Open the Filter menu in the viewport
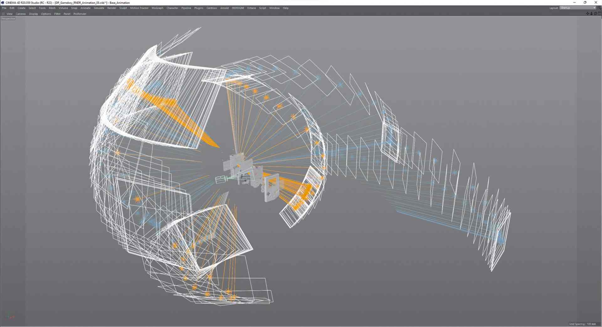This screenshot has height=327, width=602. pos(57,14)
